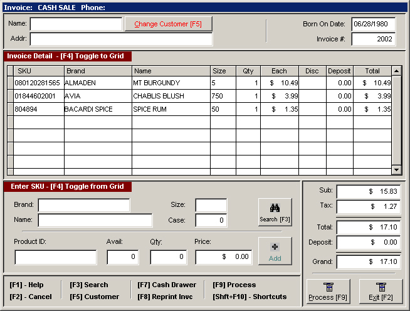Viewport: 410px width, 311px height.
Task: Click the Born On Date field
Action: pos(374,24)
